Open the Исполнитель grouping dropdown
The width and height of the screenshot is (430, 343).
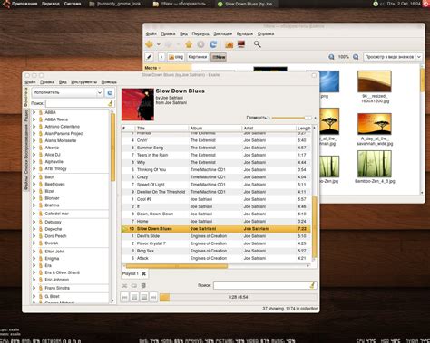(x=67, y=92)
